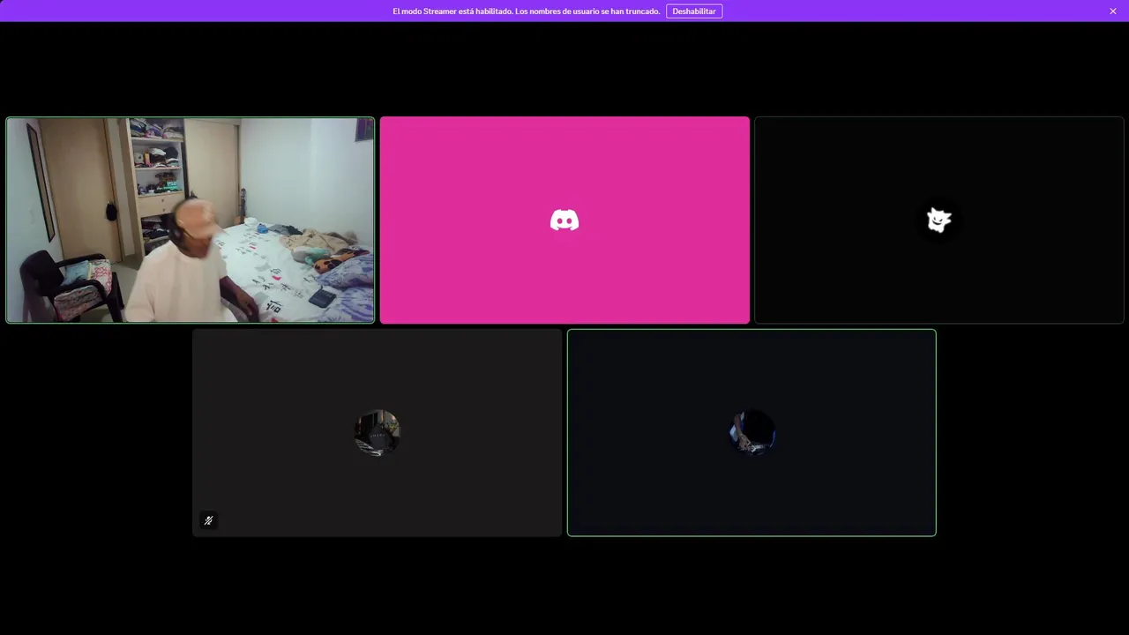Click the Discord logo on the pink tile
Screen dimensions: 1129x635
564,220
